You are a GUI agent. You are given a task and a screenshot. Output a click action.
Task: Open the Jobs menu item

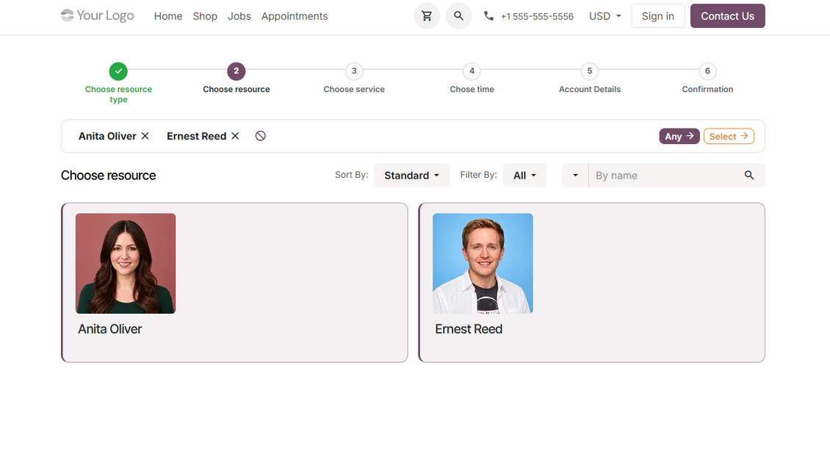239,16
